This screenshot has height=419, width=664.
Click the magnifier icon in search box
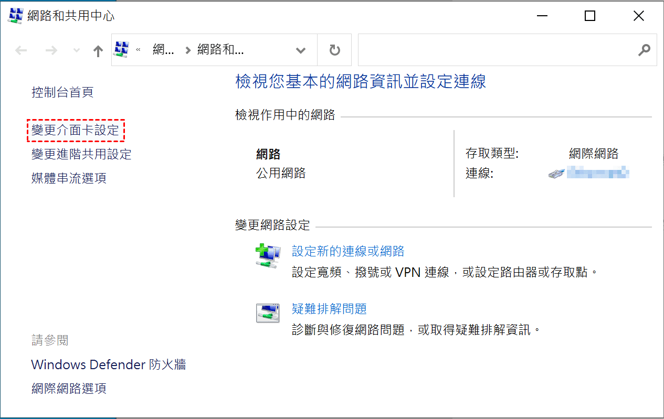pos(644,50)
